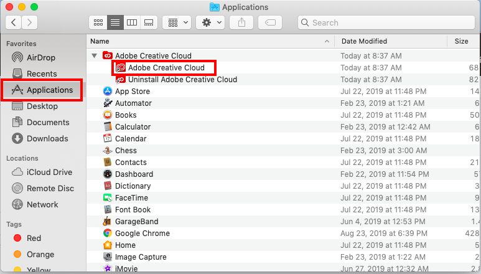Click the GarageBand date 'Jun 4, 2019 at 12:53 PM'

point(383,222)
